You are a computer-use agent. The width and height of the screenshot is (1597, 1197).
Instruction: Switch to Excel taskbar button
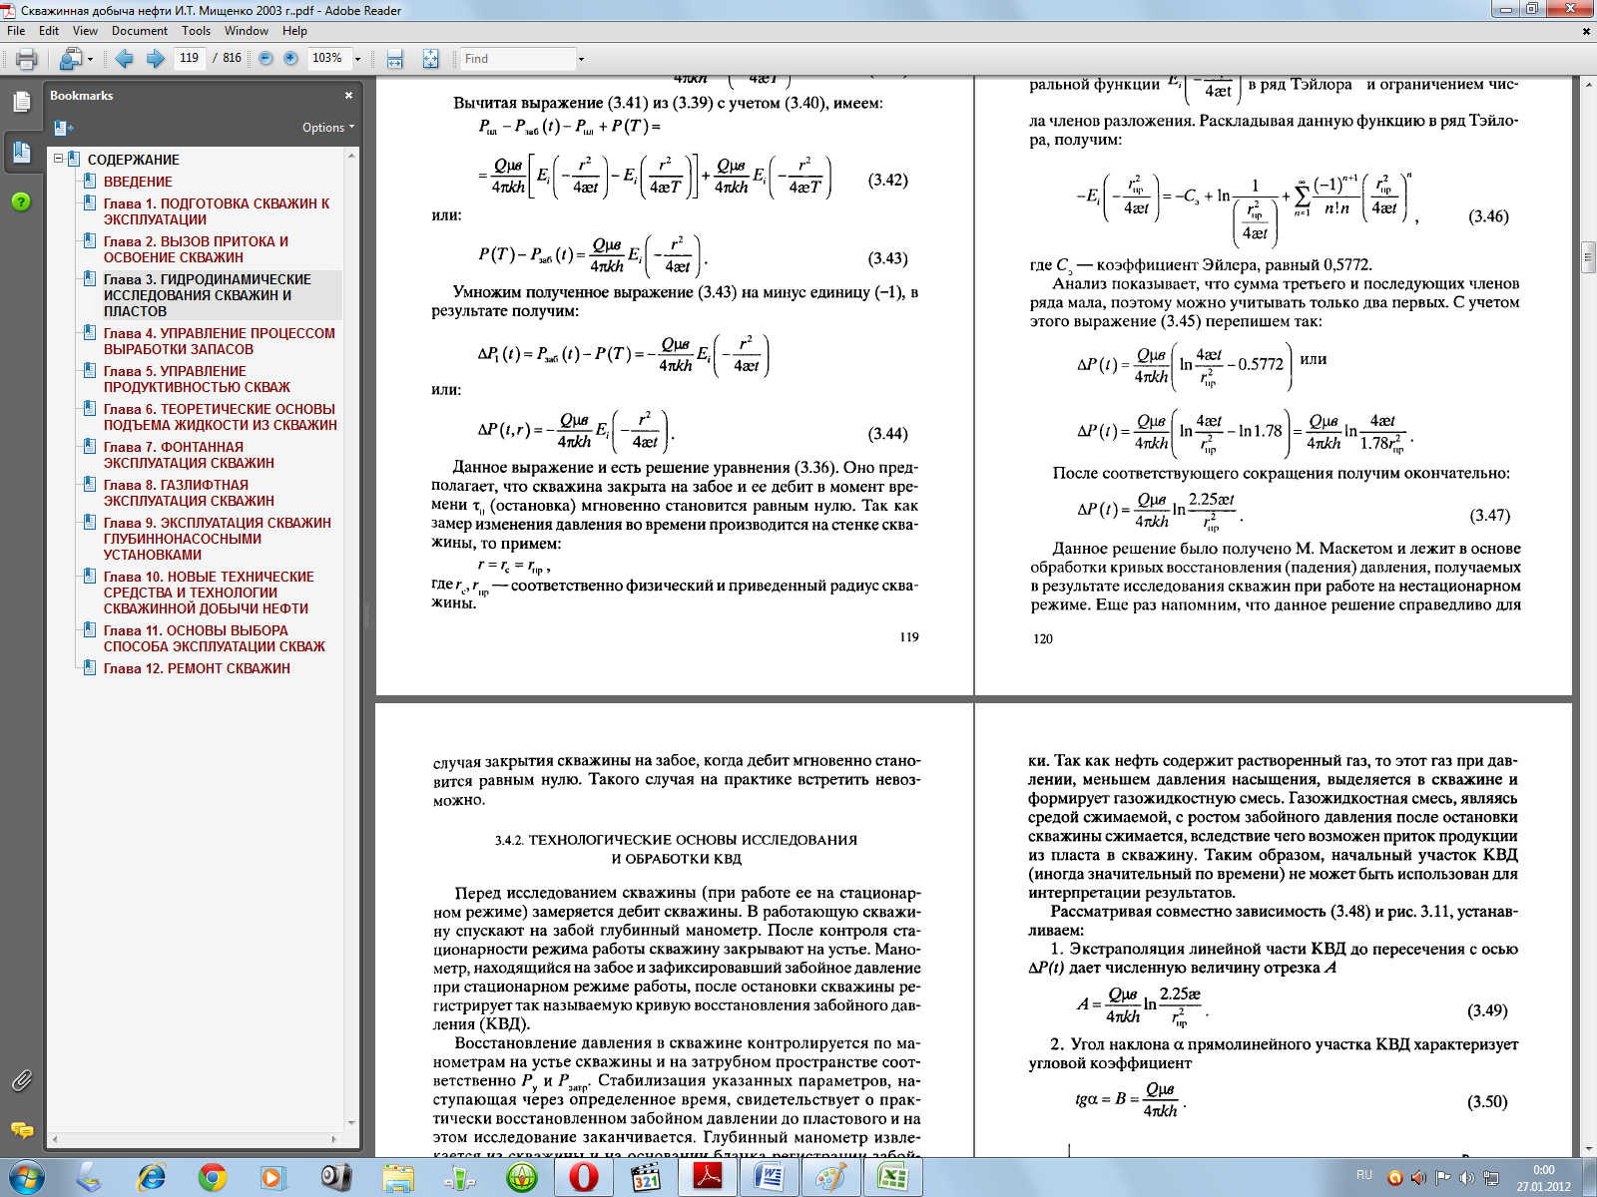click(892, 1178)
